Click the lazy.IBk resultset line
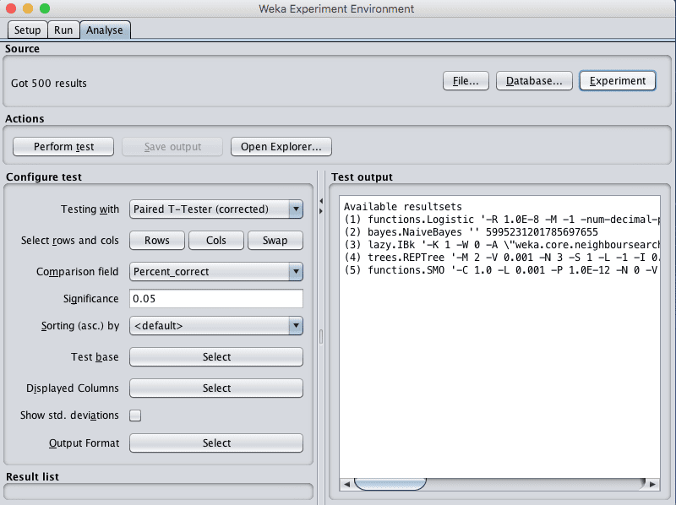Image resolution: width=676 pixels, height=505 pixels. (501, 245)
